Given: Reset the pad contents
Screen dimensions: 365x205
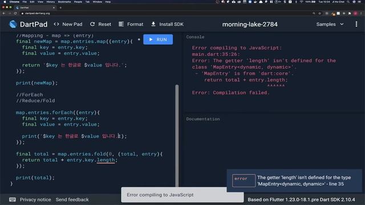Looking at the screenshot, I should 100,24.
